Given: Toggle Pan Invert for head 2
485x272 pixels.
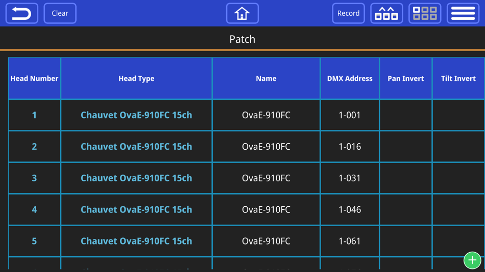Looking at the screenshot, I should (406, 147).
